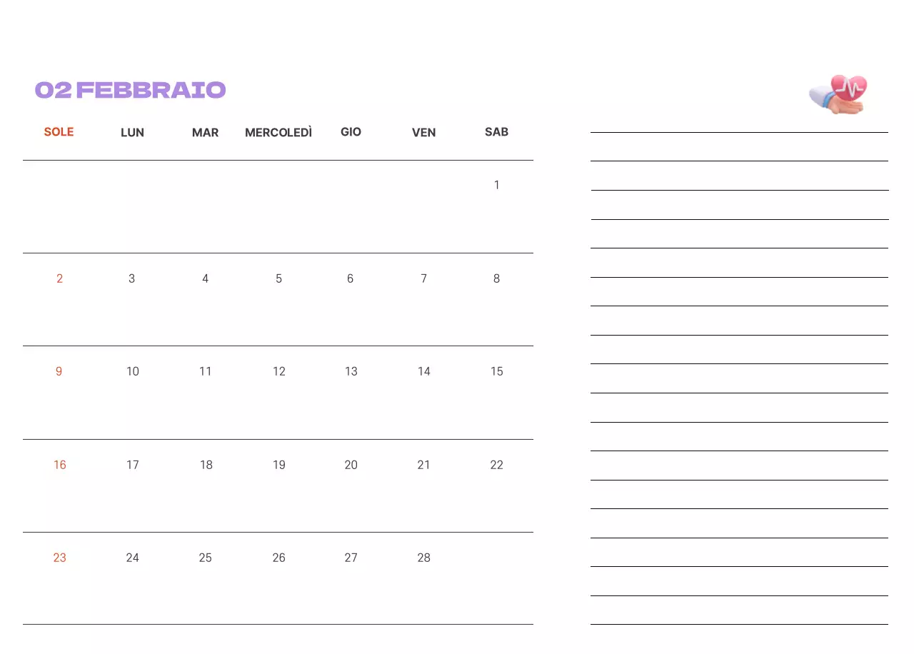Select date 5 on the calendar

click(278, 278)
